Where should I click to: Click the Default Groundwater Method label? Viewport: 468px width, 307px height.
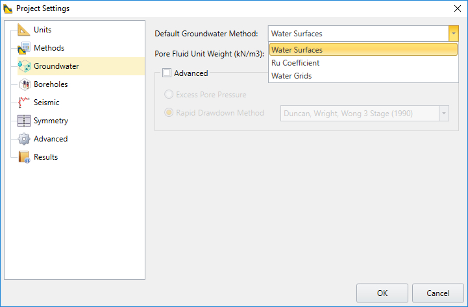click(206, 34)
